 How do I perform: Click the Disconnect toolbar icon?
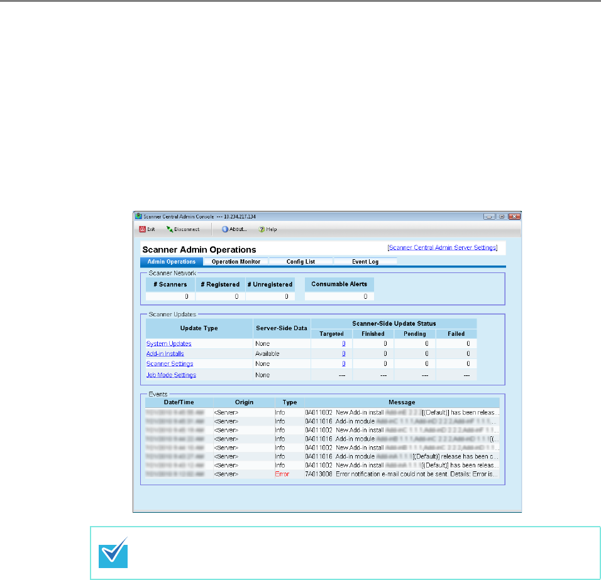click(170, 229)
